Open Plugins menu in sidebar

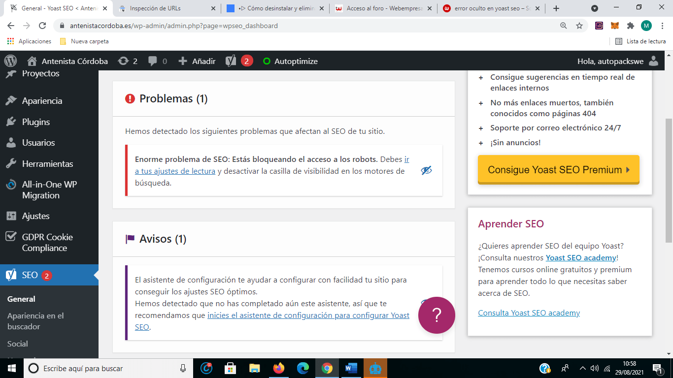[x=36, y=122]
